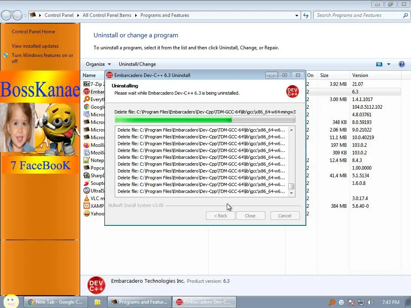Screen dimensions: 411x308
Task: Click the Everything magnifier tray icon
Action: click(332, 302)
